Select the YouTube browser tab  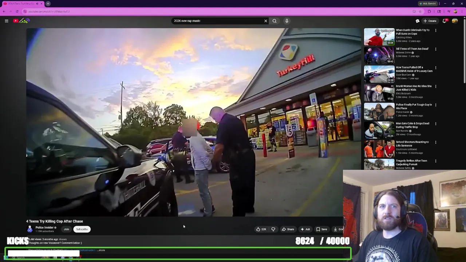tap(23, 4)
